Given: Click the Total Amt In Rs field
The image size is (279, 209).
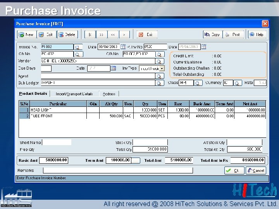Looking at the screenshot, I should click(x=248, y=160).
